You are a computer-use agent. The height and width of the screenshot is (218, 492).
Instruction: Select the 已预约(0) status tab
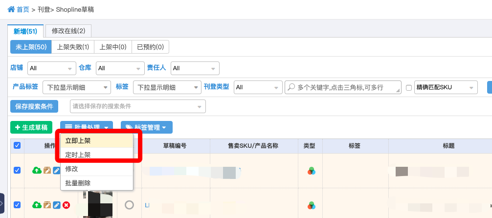click(150, 47)
